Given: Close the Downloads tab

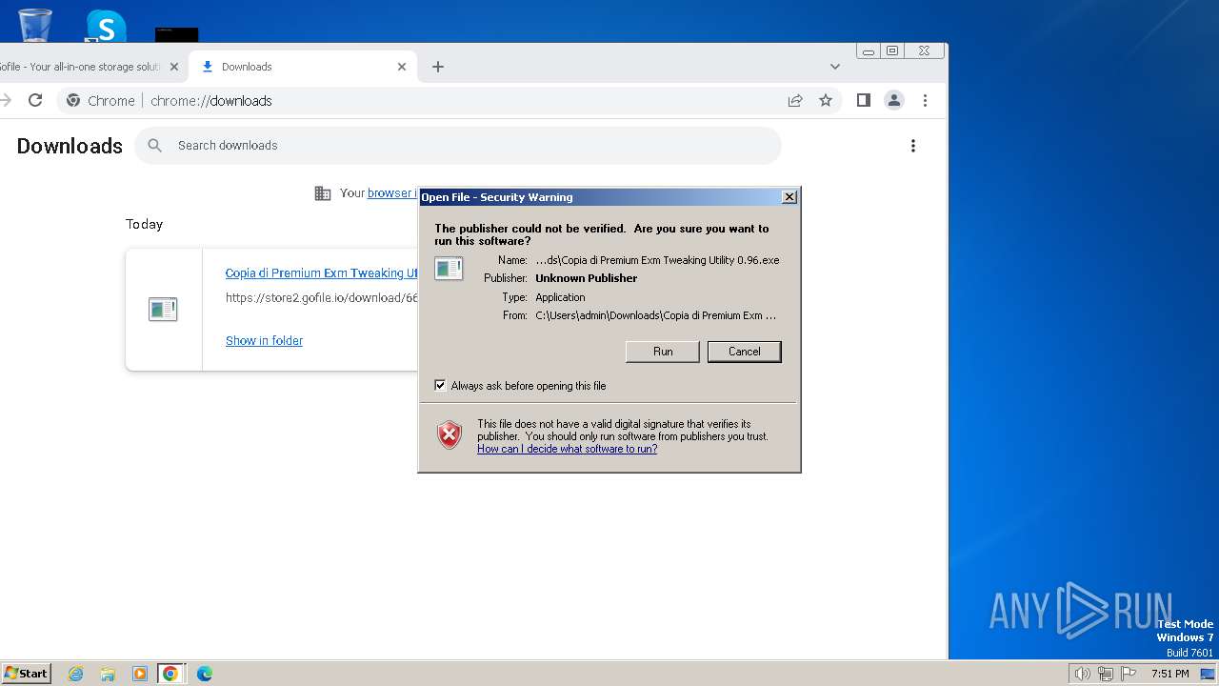Looking at the screenshot, I should pos(401,67).
